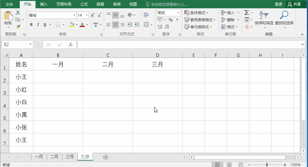Open the 二月 worksheet tab
The image size is (308, 167).
click(x=54, y=157)
